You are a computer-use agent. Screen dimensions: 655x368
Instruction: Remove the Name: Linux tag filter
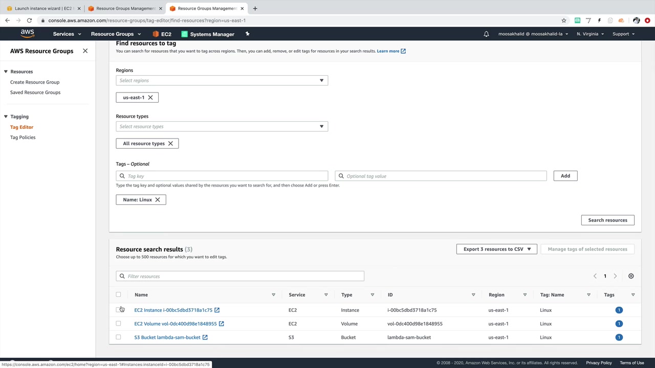click(158, 200)
